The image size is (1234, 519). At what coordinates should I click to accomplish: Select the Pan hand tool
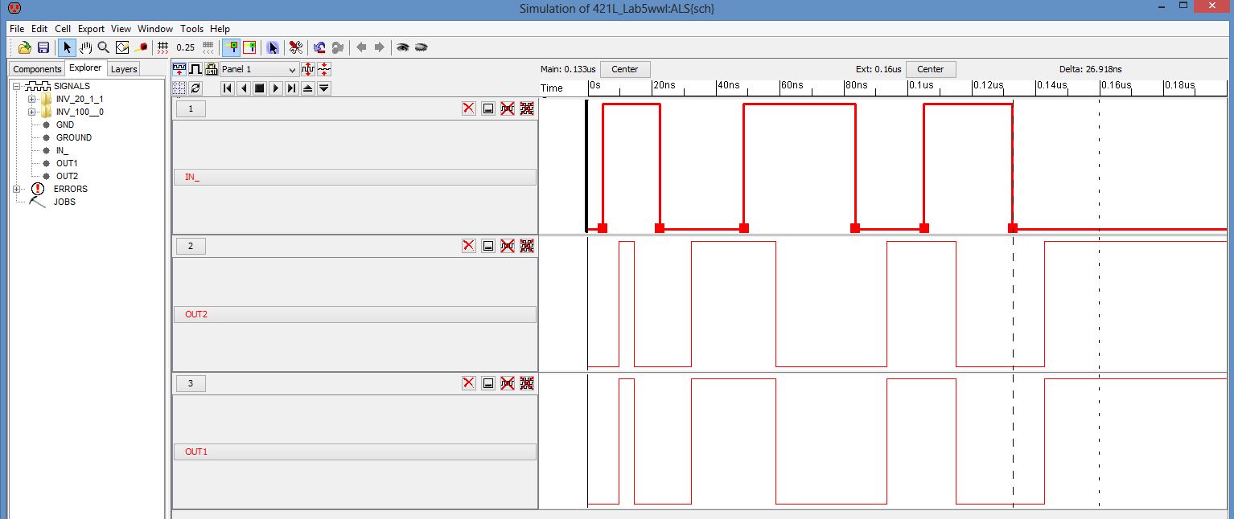click(x=85, y=47)
